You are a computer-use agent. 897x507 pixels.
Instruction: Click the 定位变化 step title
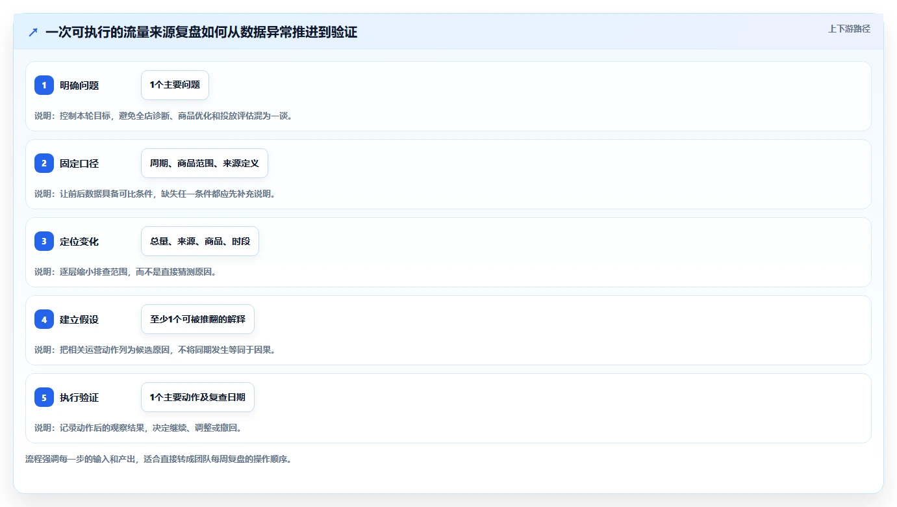[x=79, y=241]
